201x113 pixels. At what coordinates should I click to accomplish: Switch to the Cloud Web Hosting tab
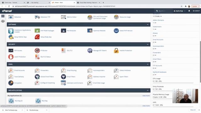pos(88,3)
